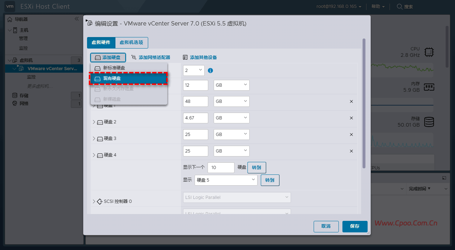Click the VMware vm logo icon

[x=10, y=6]
